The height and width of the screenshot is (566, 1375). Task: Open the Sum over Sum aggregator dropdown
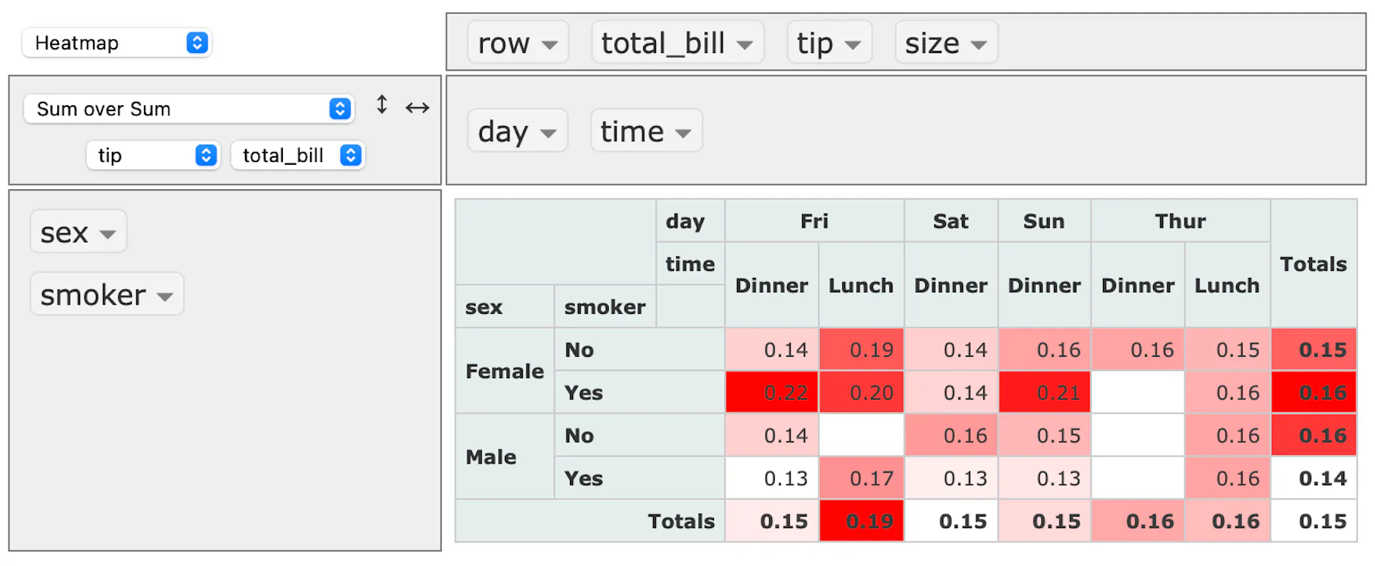tap(189, 109)
